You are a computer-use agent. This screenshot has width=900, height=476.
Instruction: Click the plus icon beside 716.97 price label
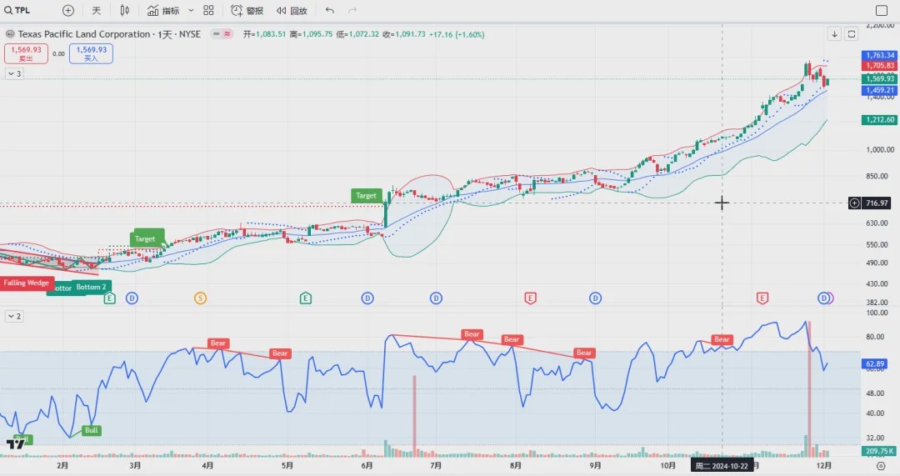[854, 203]
